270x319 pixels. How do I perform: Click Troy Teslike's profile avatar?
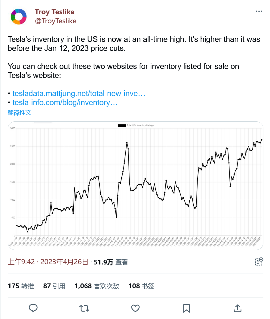click(18, 17)
